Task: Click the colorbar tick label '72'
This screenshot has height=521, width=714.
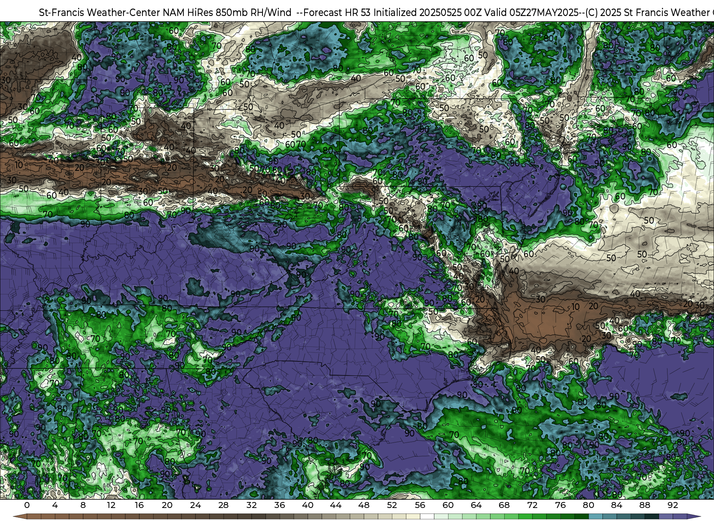Action: (x=532, y=505)
